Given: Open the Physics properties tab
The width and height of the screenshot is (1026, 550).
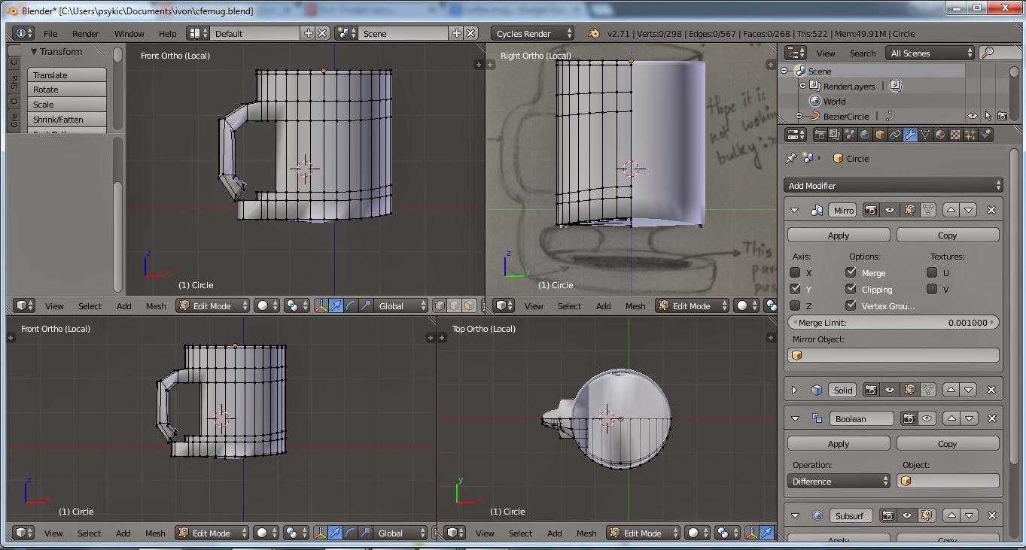Looking at the screenshot, I should coord(986,135).
